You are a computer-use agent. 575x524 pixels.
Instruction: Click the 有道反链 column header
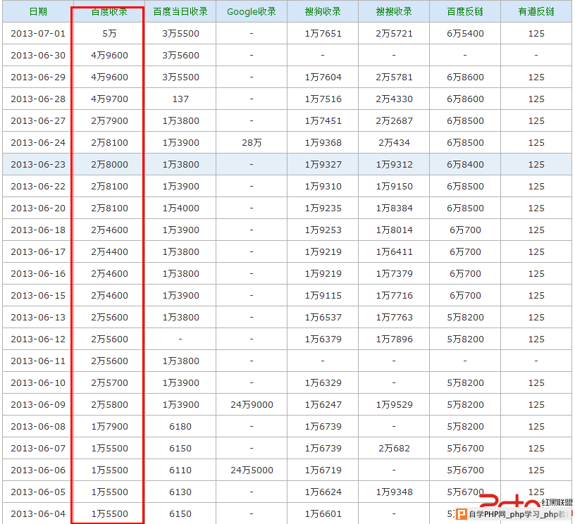536,12
